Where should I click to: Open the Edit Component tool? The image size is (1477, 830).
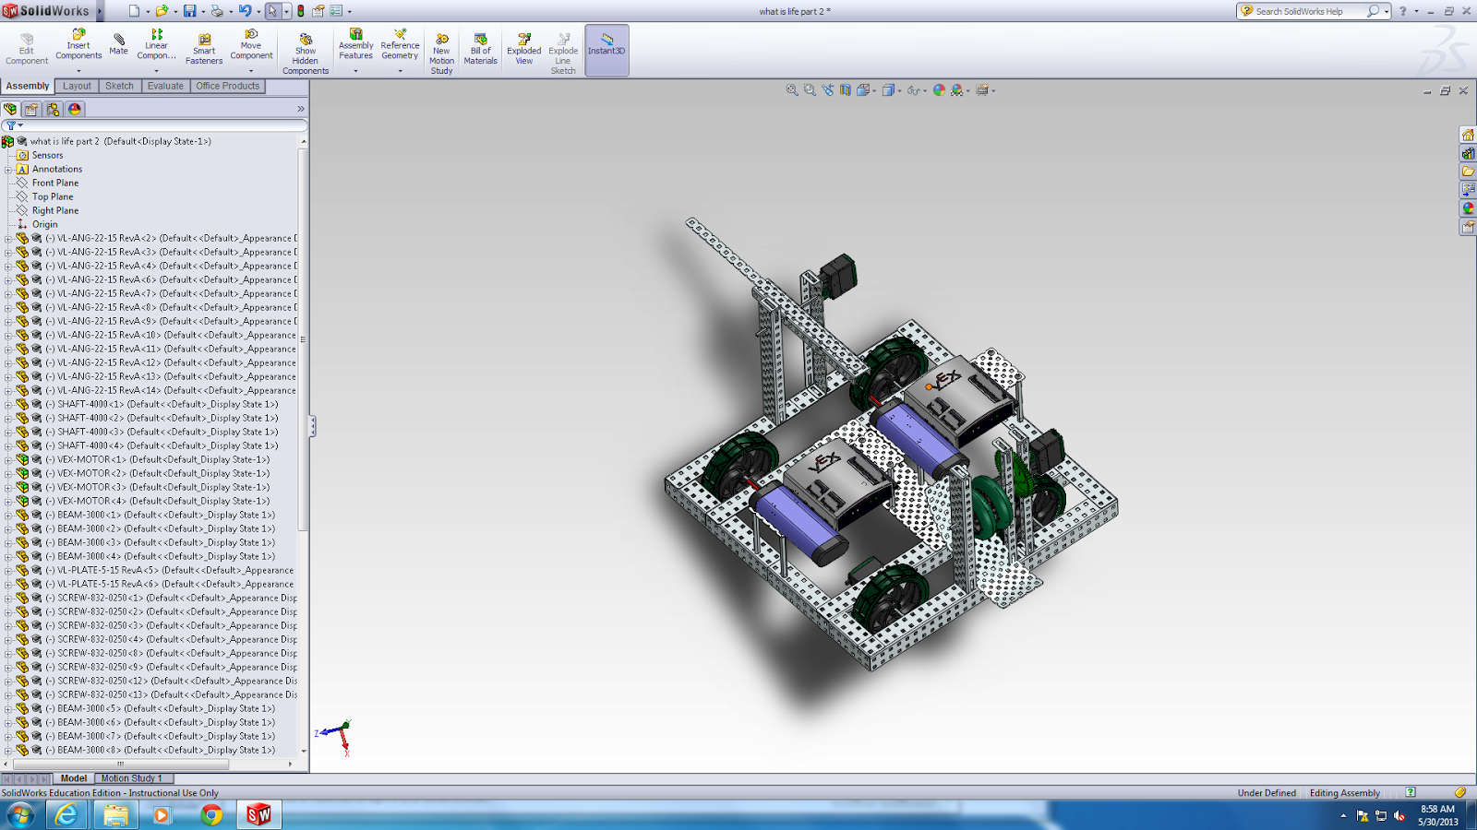pos(26,46)
